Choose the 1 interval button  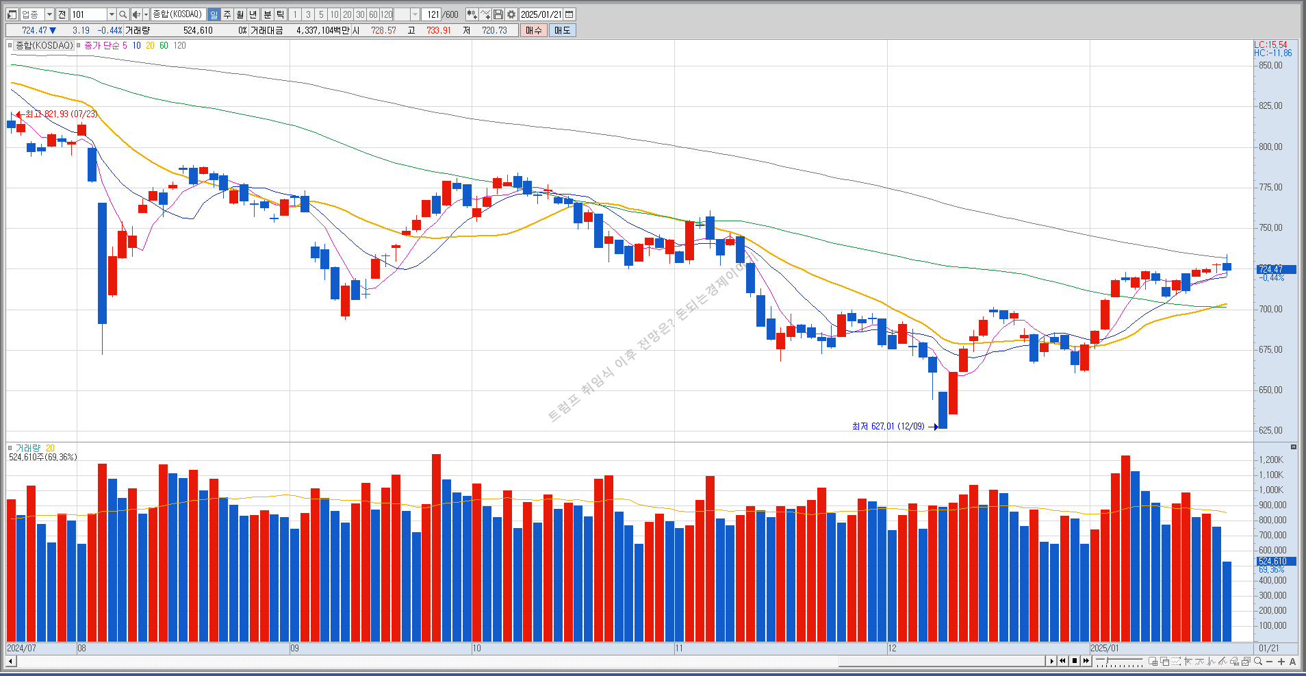pyautogui.click(x=295, y=14)
